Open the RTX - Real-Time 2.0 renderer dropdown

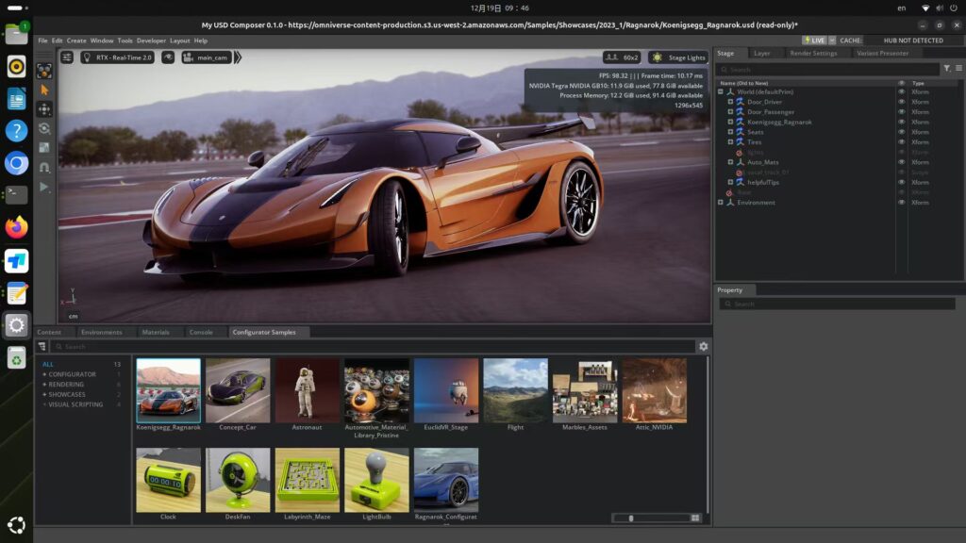[x=118, y=58]
